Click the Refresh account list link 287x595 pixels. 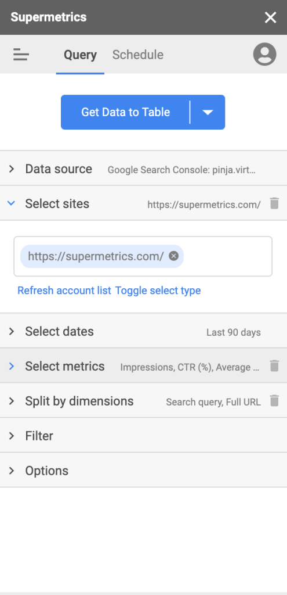(64, 291)
